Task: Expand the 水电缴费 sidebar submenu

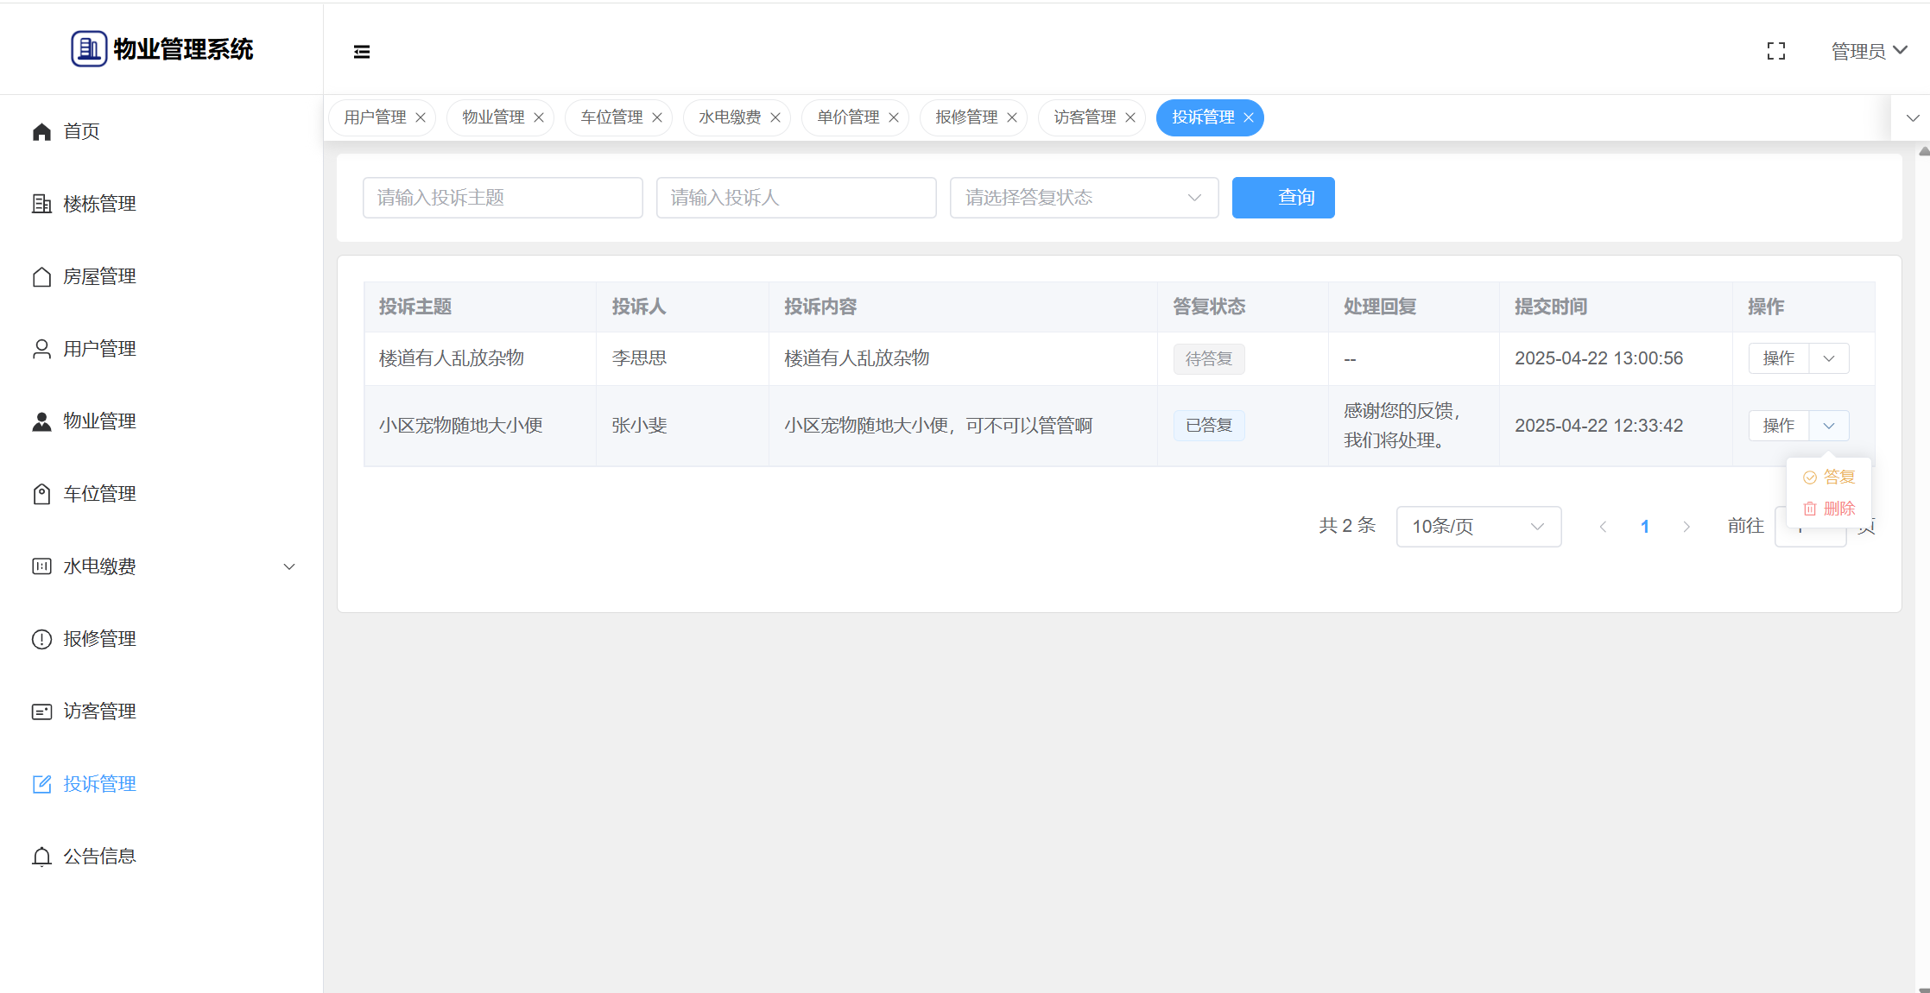Action: point(289,566)
